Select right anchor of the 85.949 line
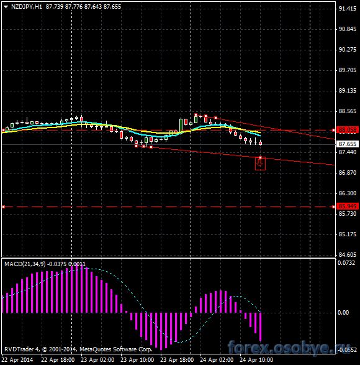Viewport: 360px width, 365px height. tap(333, 206)
